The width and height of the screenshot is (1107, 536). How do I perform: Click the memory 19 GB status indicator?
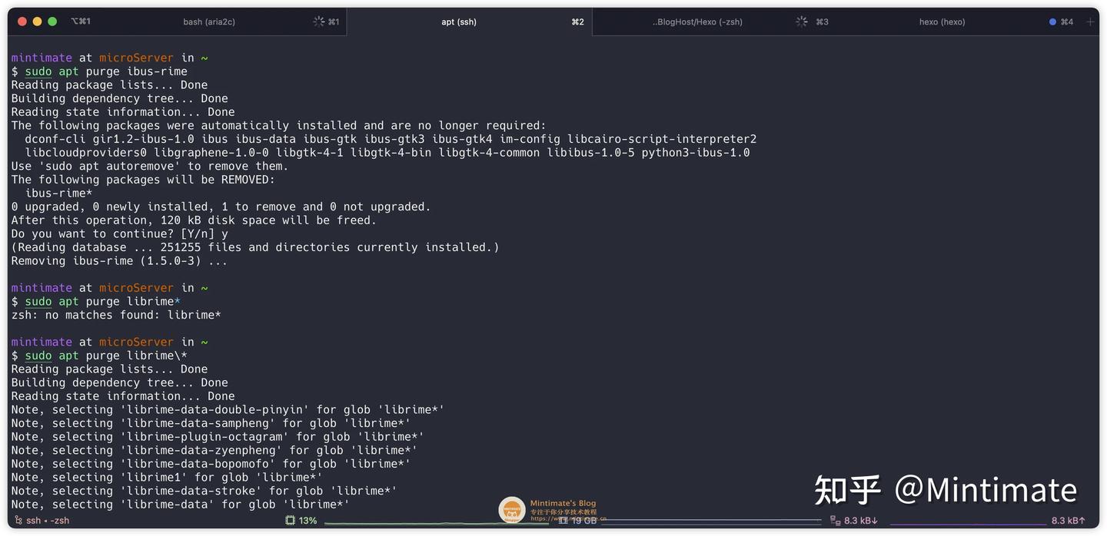coord(580,520)
